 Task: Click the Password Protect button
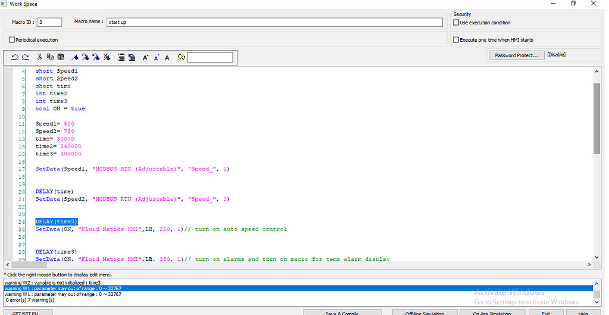coord(516,55)
